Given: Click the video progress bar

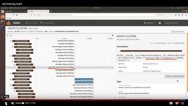Looking at the screenshot, I should pyautogui.click(x=94, y=100).
